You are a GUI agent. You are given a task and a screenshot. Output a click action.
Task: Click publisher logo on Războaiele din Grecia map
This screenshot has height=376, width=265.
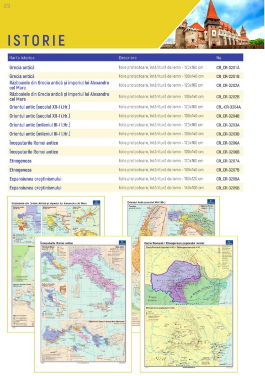[x=97, y=203]
